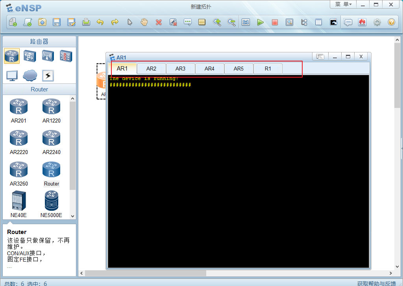
Task: Choose the AR3260 router model
Action: [x=18, y=174]
